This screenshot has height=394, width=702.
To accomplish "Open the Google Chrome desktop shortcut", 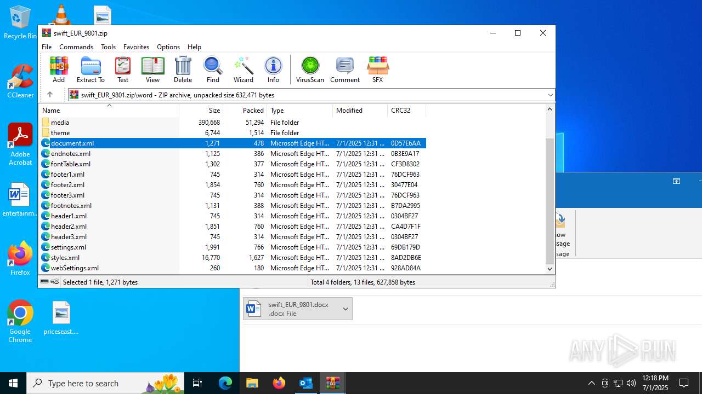I will click(x=20, y=322).
